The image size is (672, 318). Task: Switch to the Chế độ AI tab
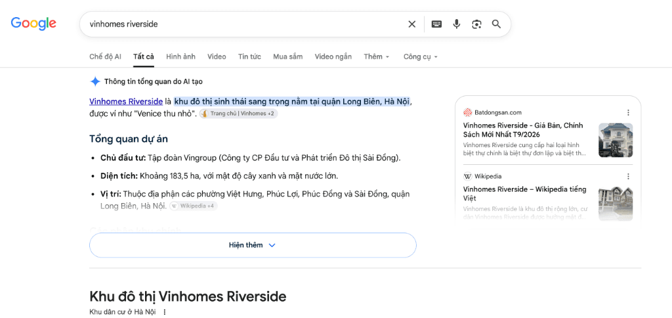[x=106, y=57]
